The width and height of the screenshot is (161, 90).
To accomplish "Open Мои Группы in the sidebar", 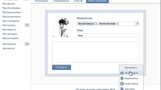I will [x=9, y=25].
